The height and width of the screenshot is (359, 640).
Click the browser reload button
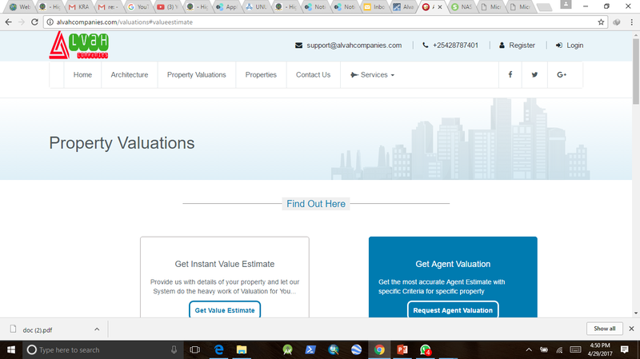tap(35, 22)
